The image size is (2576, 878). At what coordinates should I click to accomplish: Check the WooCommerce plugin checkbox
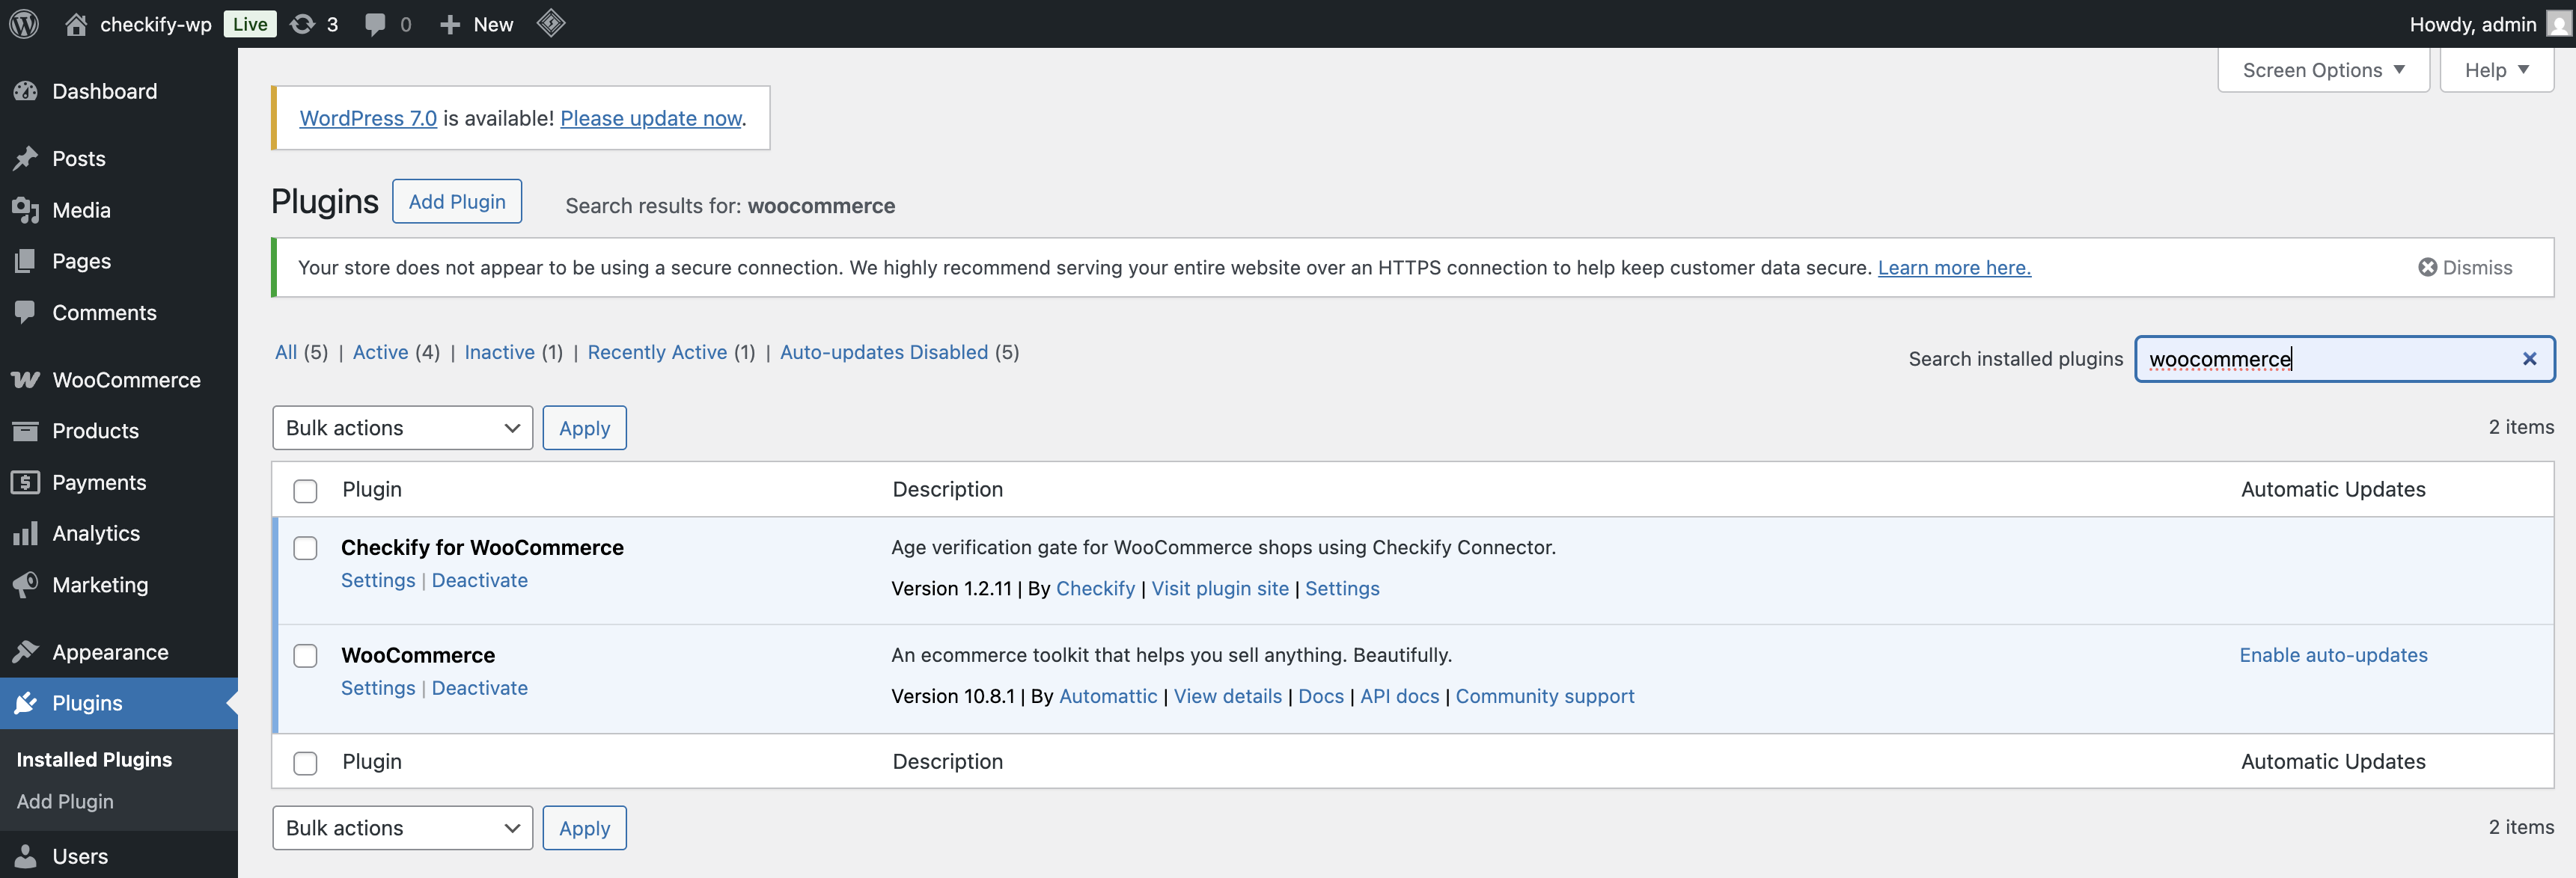tap(305, 656)
